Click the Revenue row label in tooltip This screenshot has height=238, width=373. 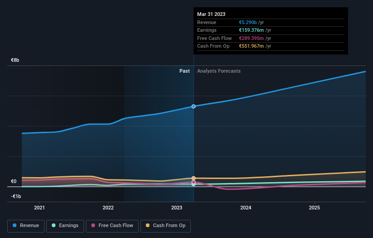click(x=207, y=22)
